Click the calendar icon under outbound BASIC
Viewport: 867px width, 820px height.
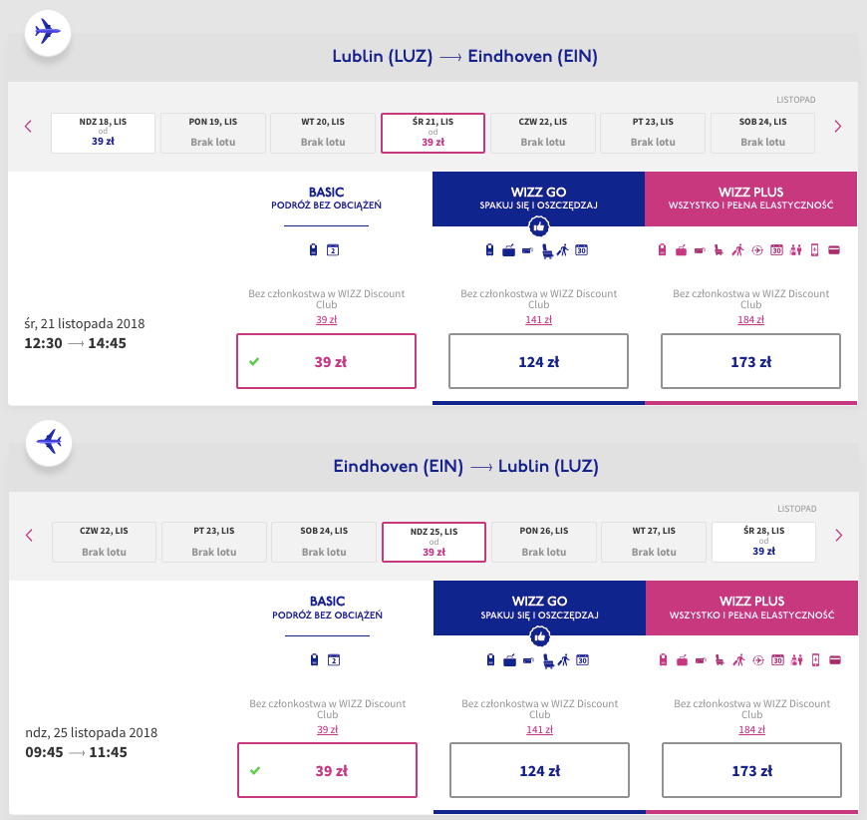coord(334,250)
